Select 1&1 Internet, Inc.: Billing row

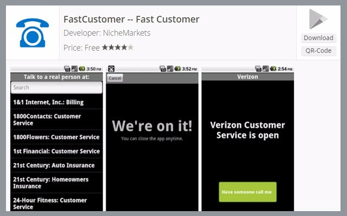pyautogui.click(x=56, y=102)
